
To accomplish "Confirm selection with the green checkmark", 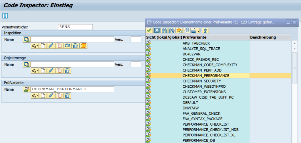I will [x=149, y=30].
